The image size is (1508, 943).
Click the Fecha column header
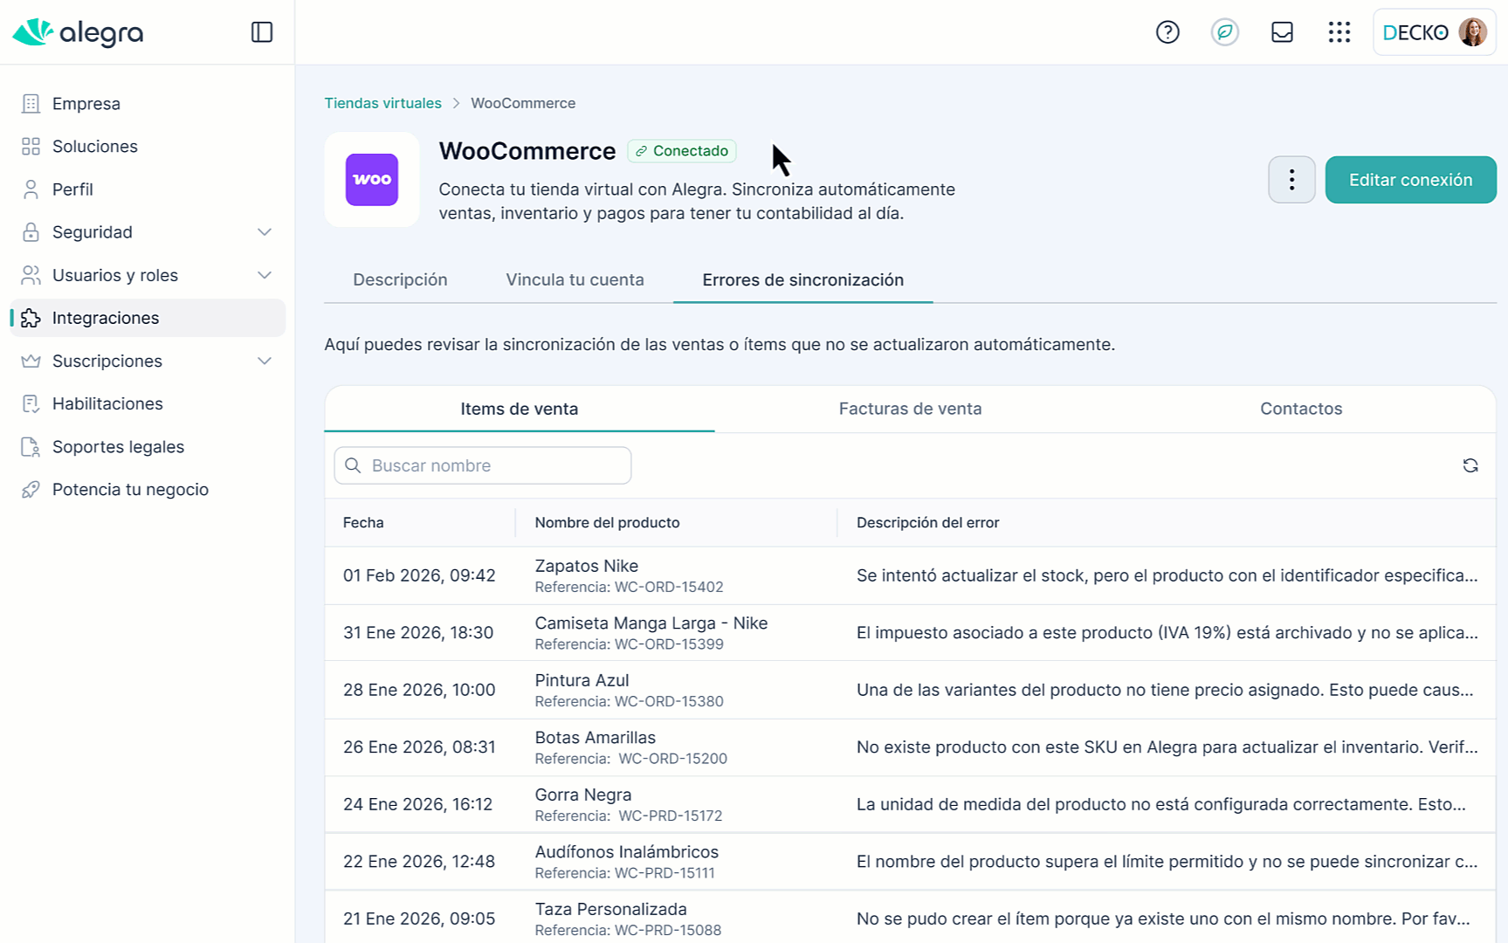363,523
